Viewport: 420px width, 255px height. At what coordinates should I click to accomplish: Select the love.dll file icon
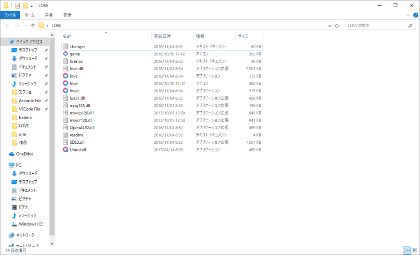[65, 69]
